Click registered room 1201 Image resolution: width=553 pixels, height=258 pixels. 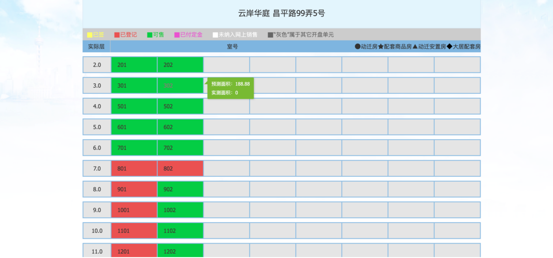pos(134,251)
